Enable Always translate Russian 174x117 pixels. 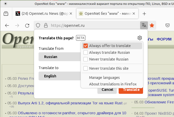click(x=86, y=52)
